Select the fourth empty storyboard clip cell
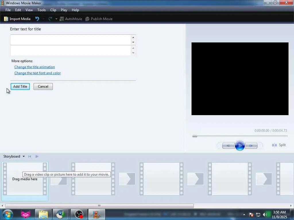The height and width of the screenshot is (220, 294). coord(230,179)
